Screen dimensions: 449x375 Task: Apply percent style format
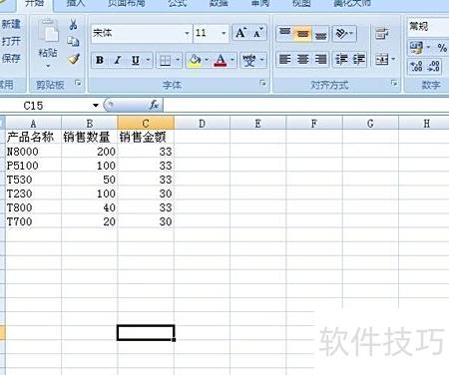click(442, 48)
